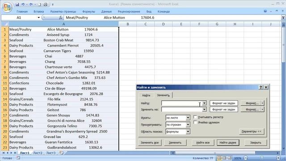Switch to the Заменить dialog tab

(x=163, y=95)
